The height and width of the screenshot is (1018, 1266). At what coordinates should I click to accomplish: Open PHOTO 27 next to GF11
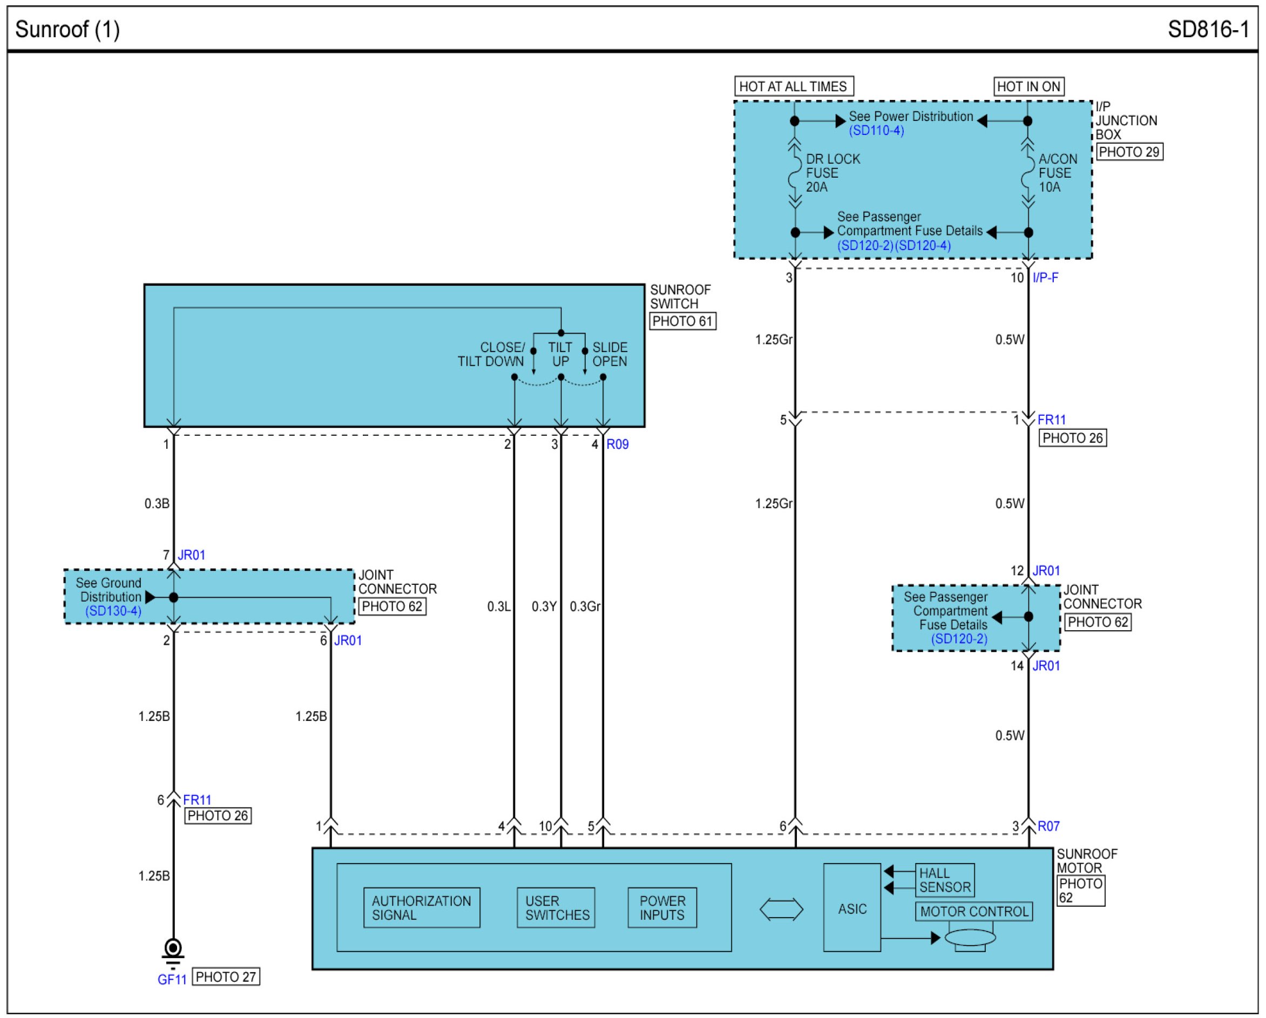click(226, 977)
